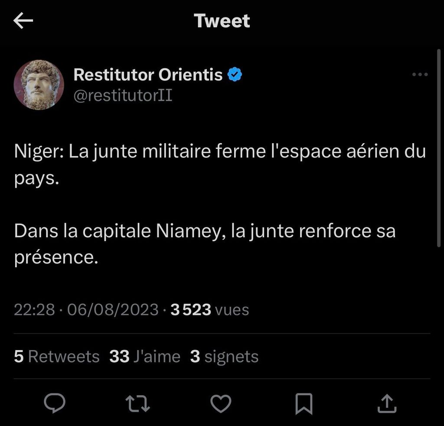View the 5 Retweets list
This screenshot has height=426, width=444.
56,357
